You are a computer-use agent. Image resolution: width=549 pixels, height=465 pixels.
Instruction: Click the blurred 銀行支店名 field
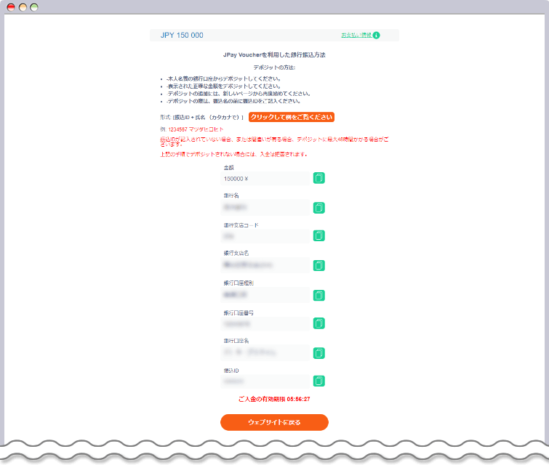pyautogui.click(x=265, y=265)
